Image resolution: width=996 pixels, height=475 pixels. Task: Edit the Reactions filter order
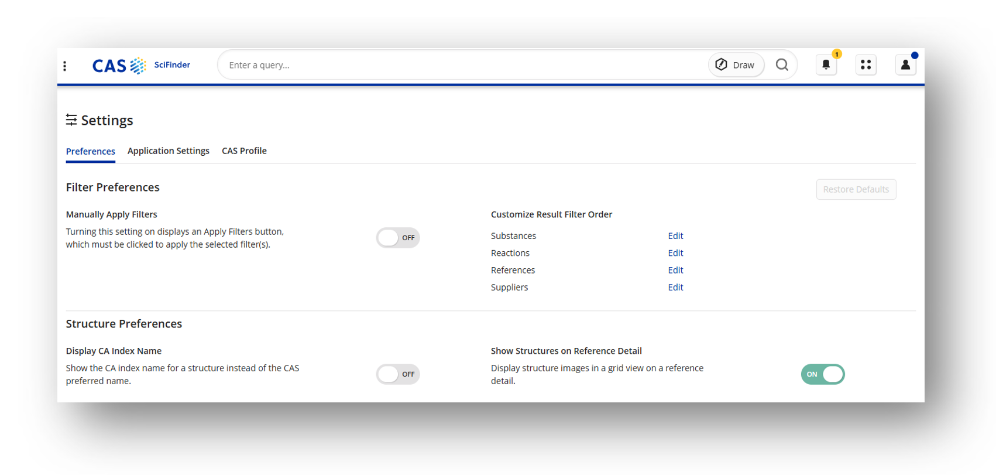click(x=675, y=253)
